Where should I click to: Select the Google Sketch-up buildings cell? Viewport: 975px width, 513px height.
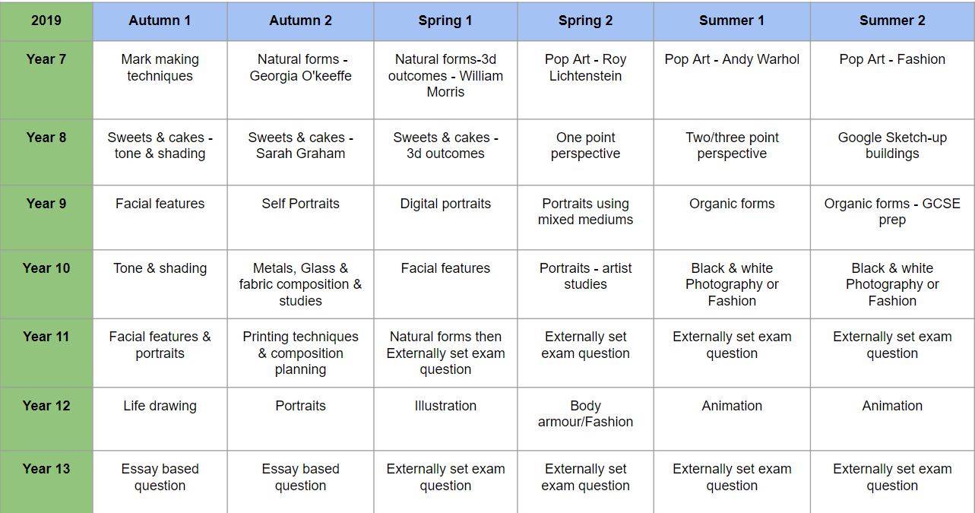point(892,152)
